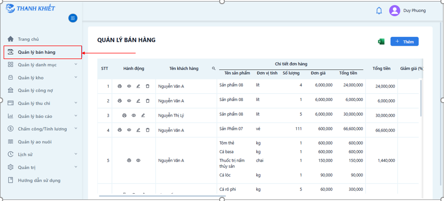Expand the Chấm công/Tính lương chevron
Viewport: 444px width, 201px height.
tap(76, 128)
